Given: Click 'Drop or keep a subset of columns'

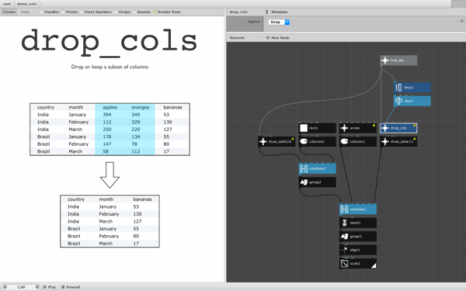Looking at the screenshot, I should pyautogui.click(x=110, y=67).
